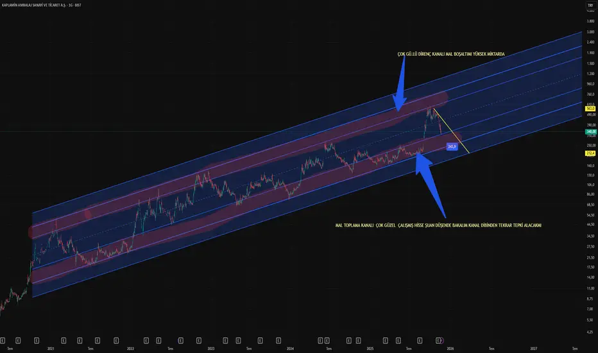Click the 1.900 value on price axis

591,53
